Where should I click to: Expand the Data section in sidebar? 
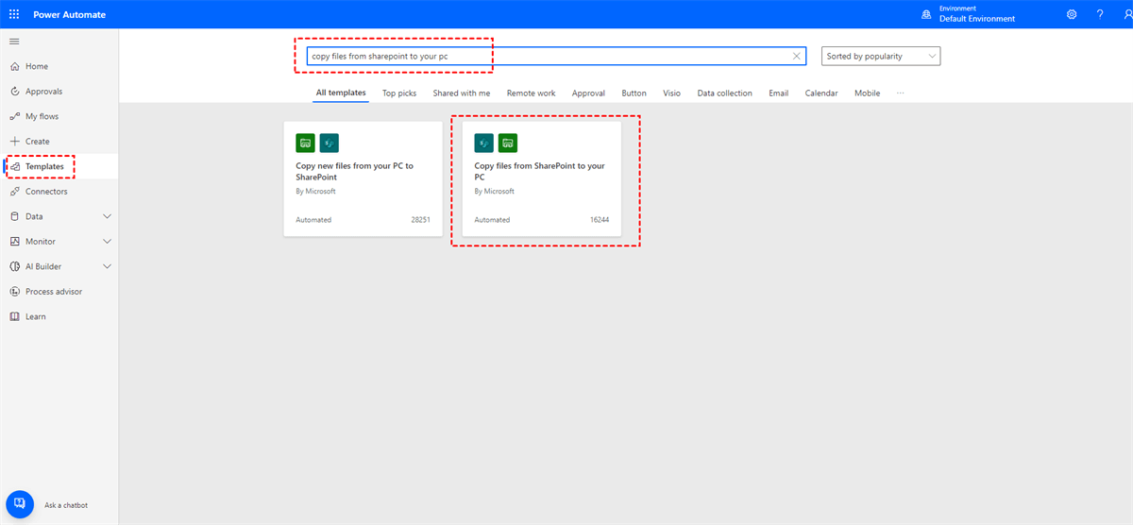tap(107, 216)
